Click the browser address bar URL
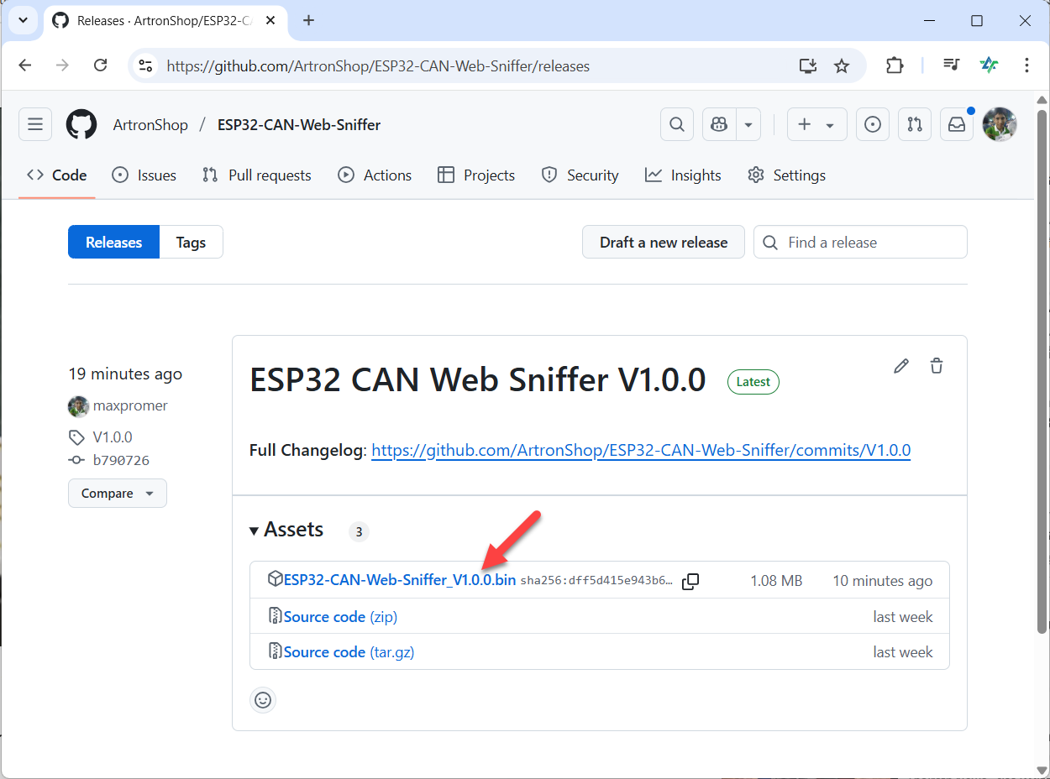1050x779 pixels. 378,65
